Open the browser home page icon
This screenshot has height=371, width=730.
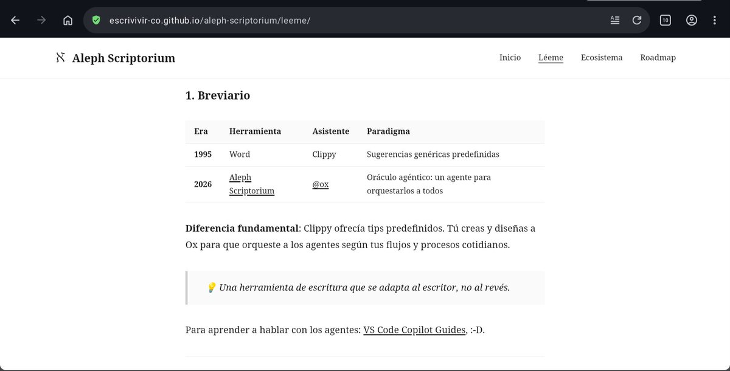(x=68, y=20)
